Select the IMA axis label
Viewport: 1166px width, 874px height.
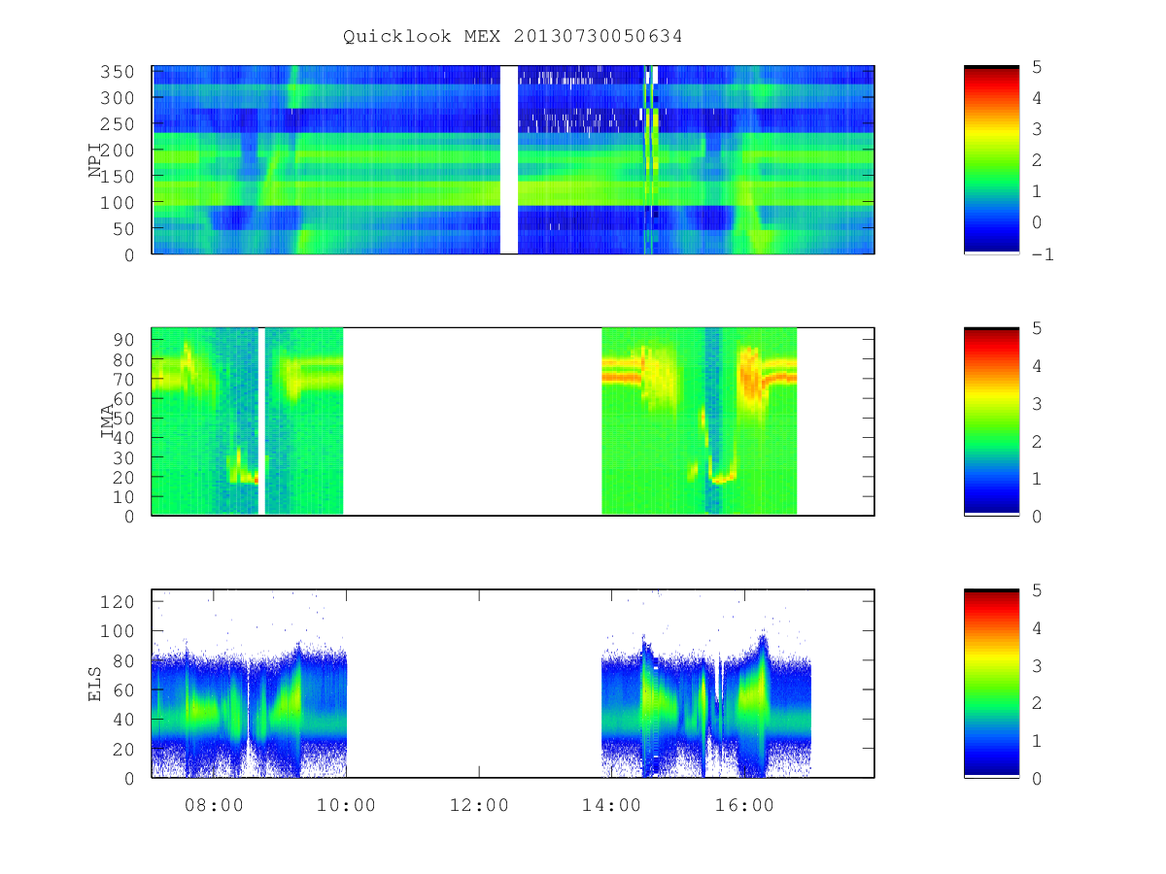pyautogui.click(x=107, y=421)
